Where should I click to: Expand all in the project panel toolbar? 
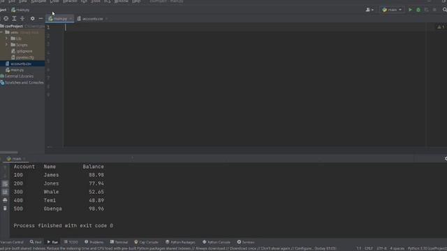14,19
